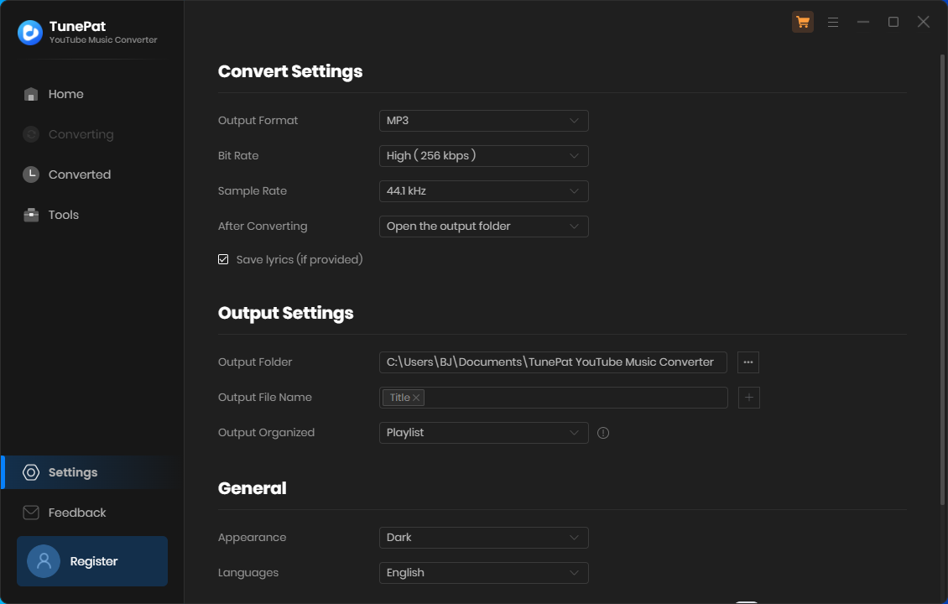Image resolution: width=948 pixels, height=604 pixels.
Task: Click the Tools briefcase icon
Action: pyautogui.click(x=31, y=216)
